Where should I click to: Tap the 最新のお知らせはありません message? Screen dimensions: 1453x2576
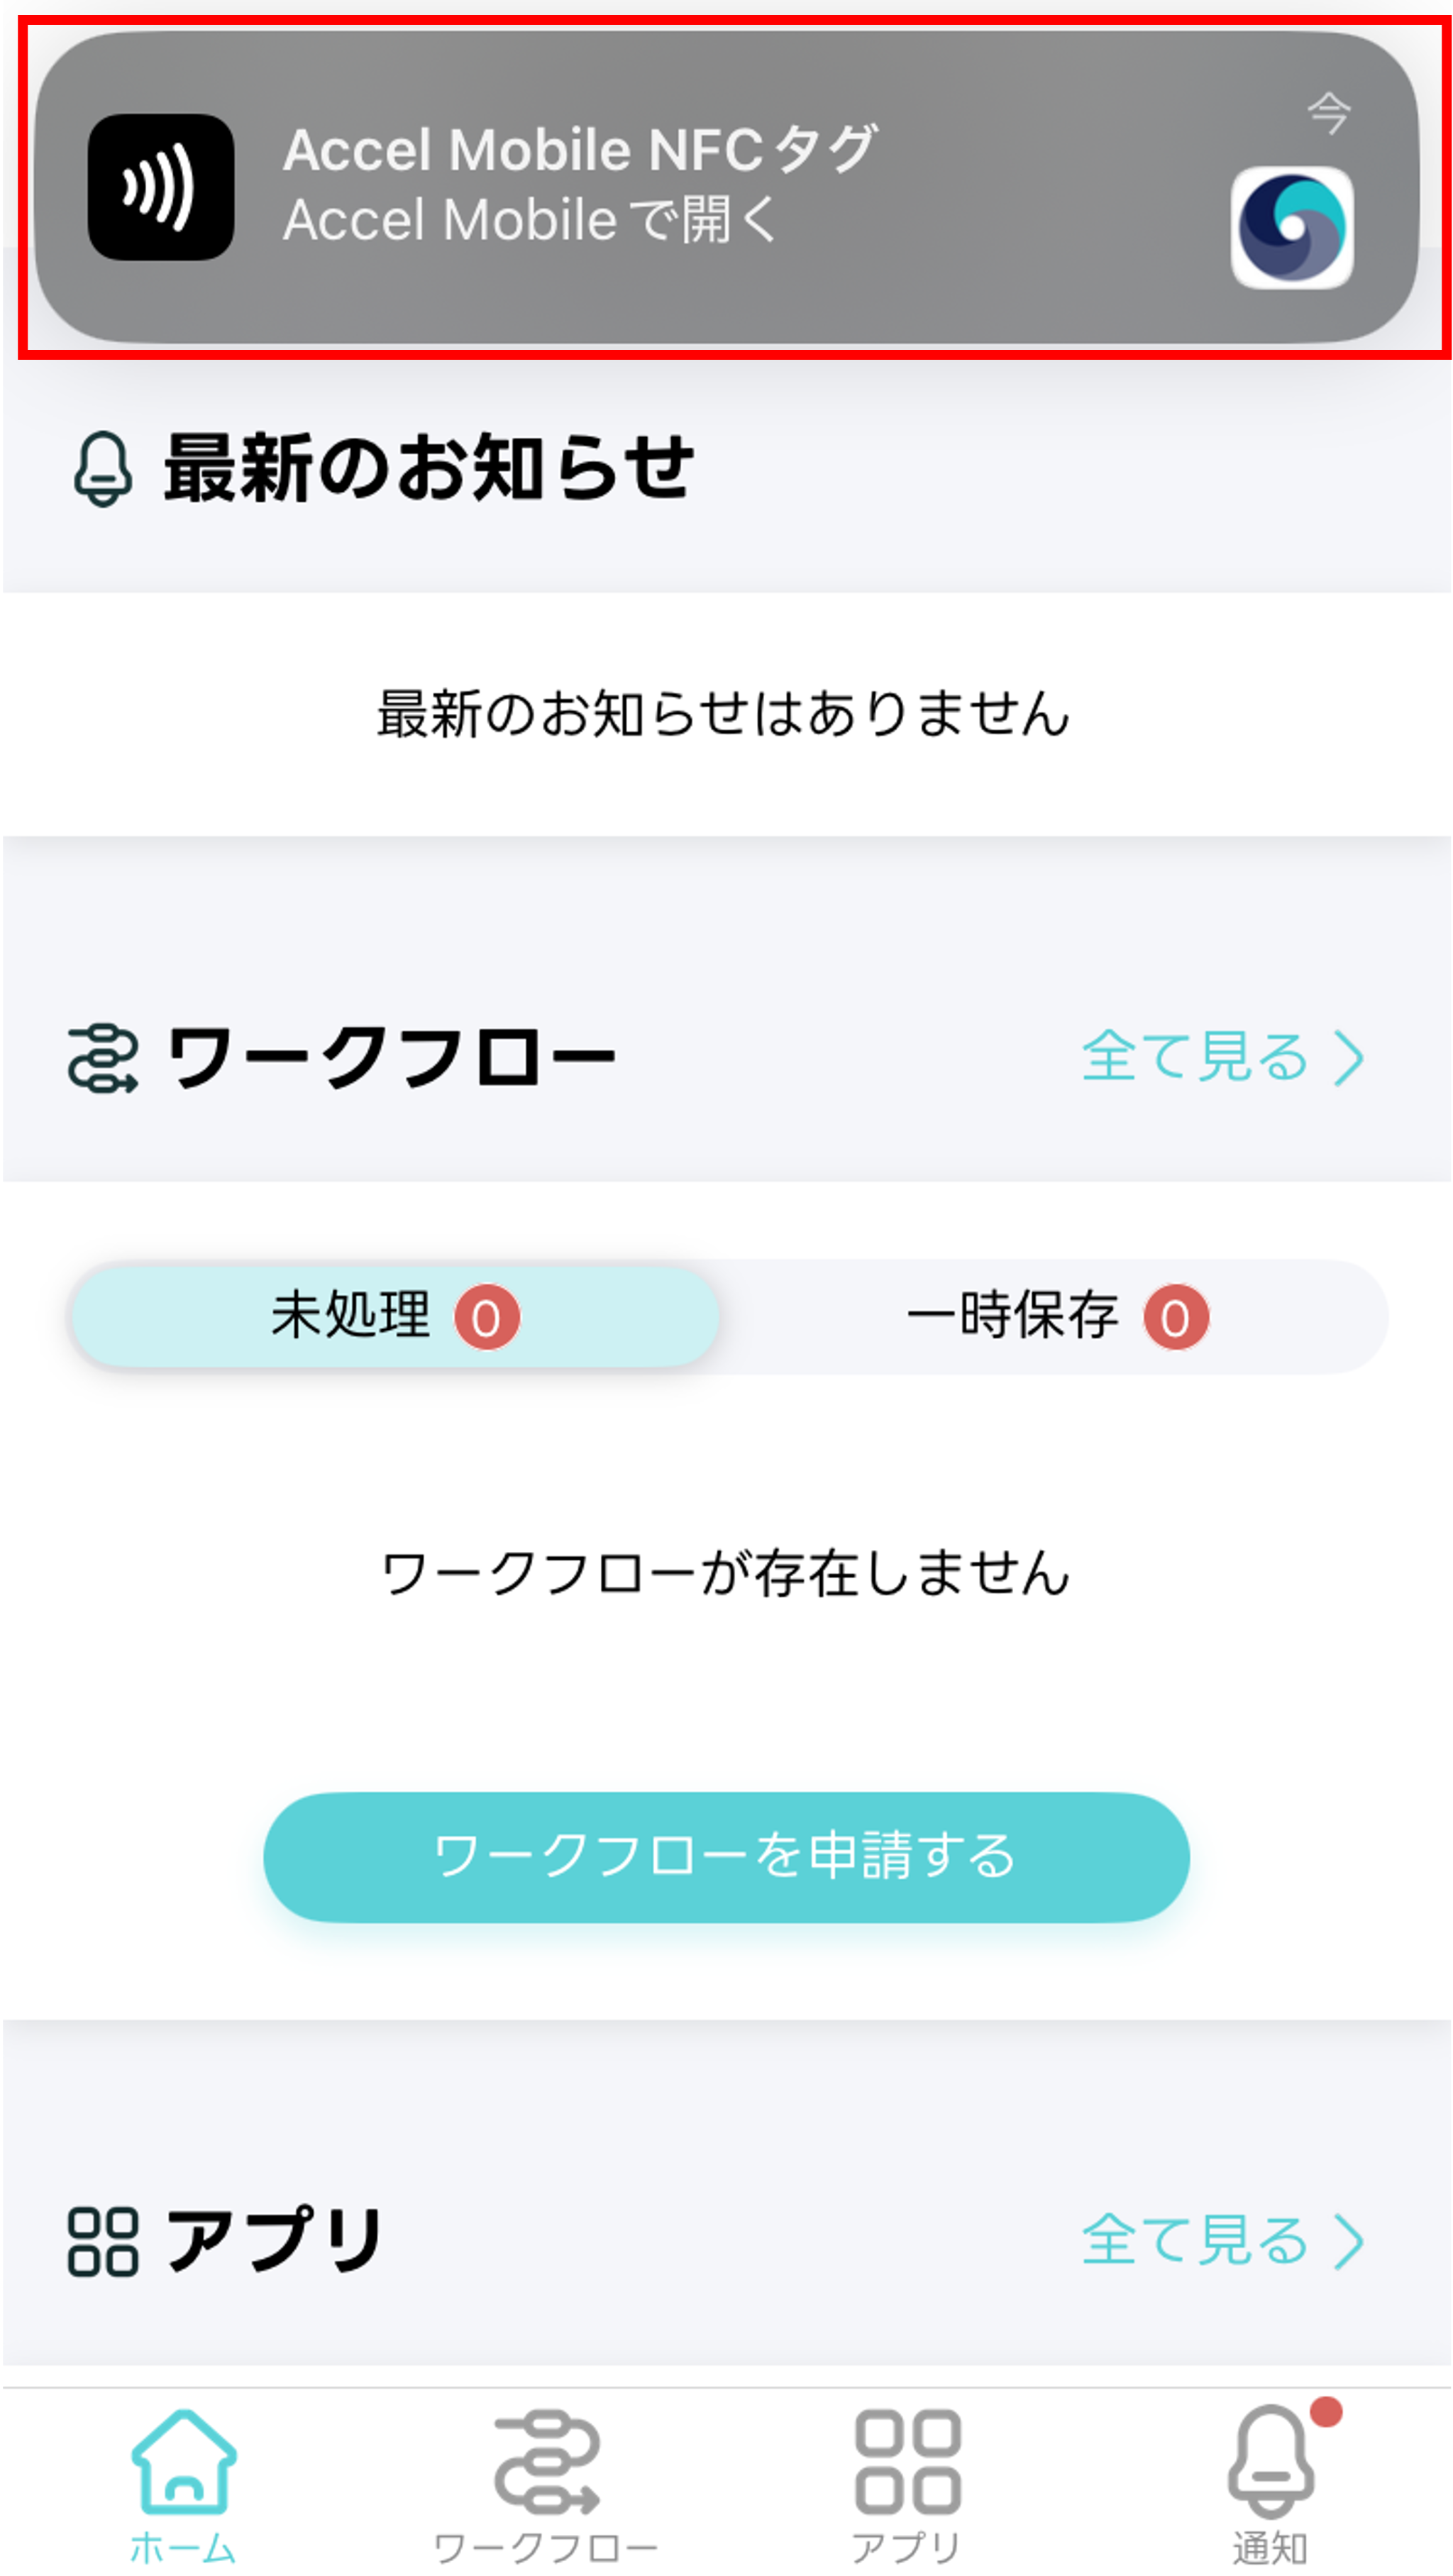[724, 714]
